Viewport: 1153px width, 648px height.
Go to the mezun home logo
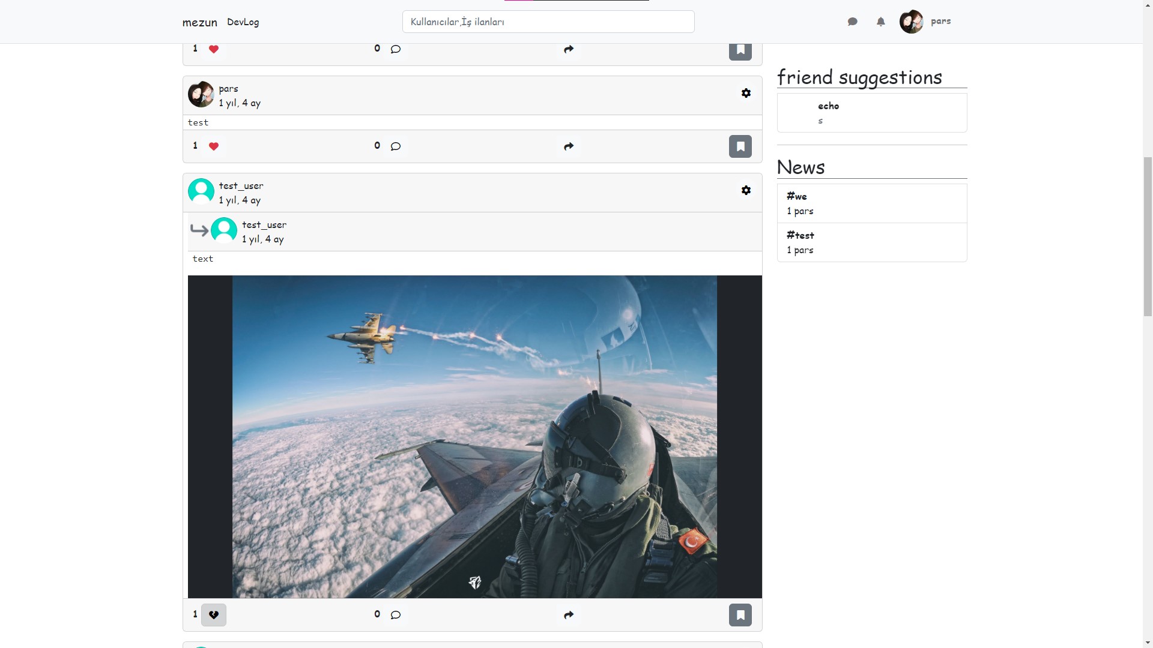(x=199, y=22)
